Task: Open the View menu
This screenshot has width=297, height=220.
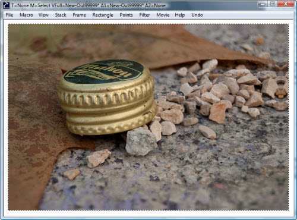Action: (x=43, y=15)
